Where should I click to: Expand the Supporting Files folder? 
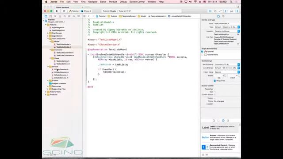[x=48, y=89]
